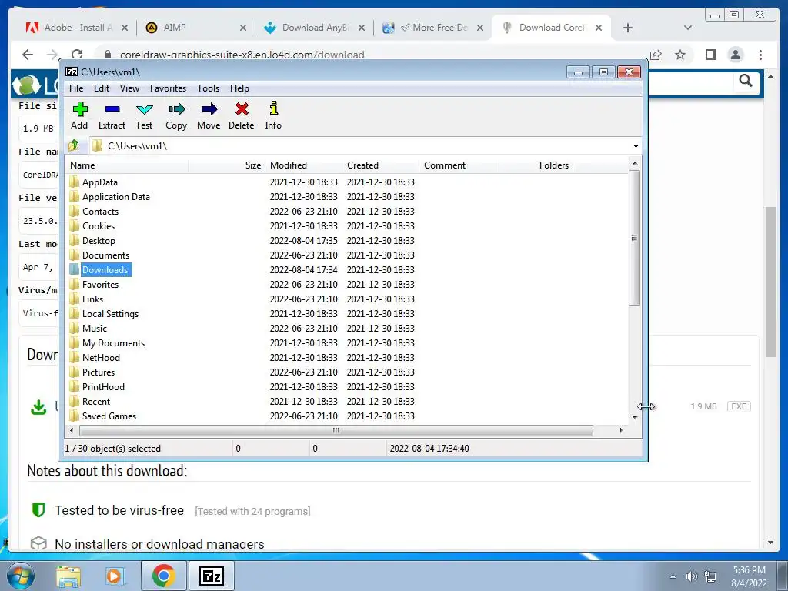Click the 7-Zip vertical scrollbar thumb
The image size is (788, 591).
pyautogui.click(x=635, y=237)
